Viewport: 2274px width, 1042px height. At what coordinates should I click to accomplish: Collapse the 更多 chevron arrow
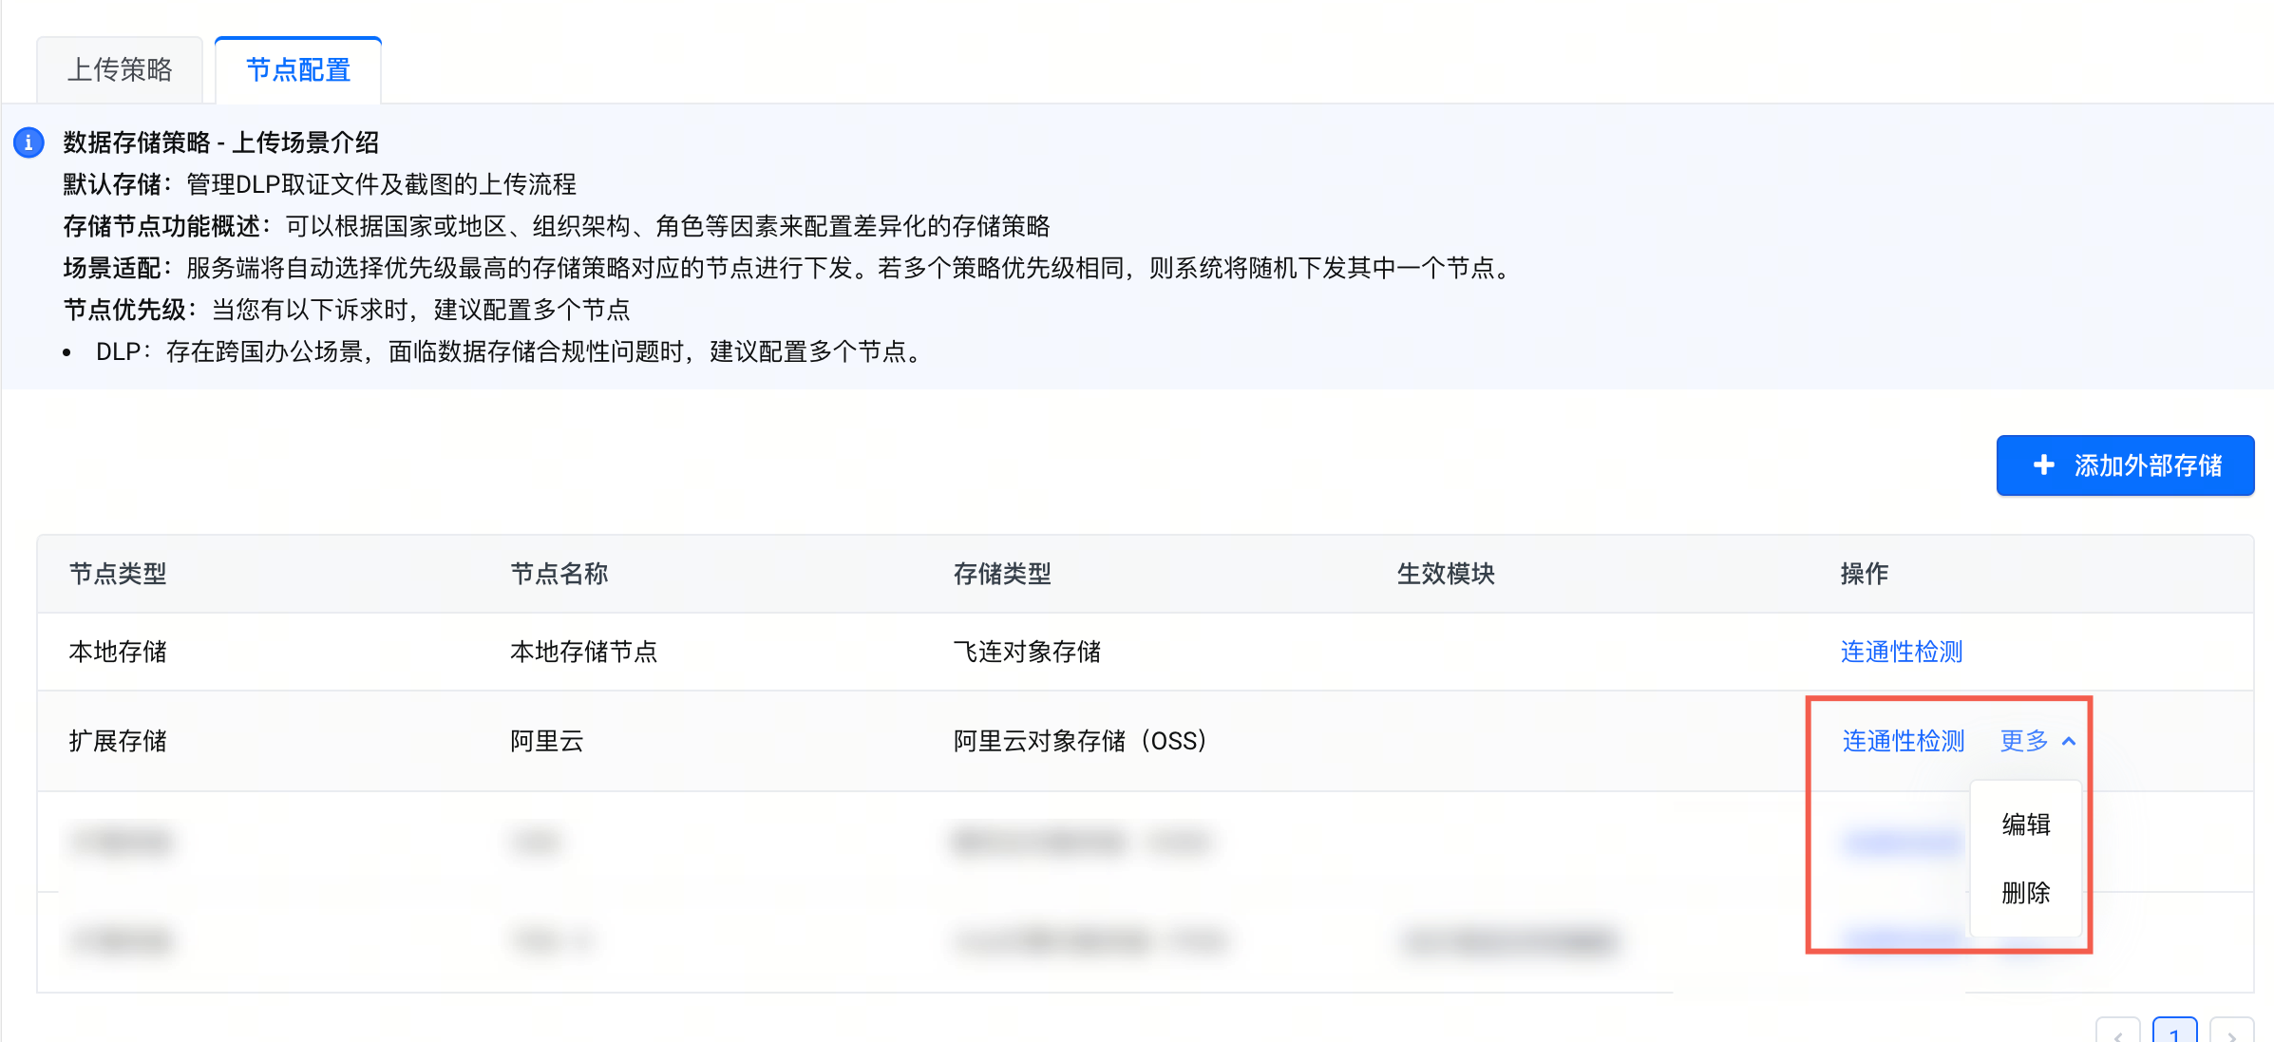pos(2069,741)
